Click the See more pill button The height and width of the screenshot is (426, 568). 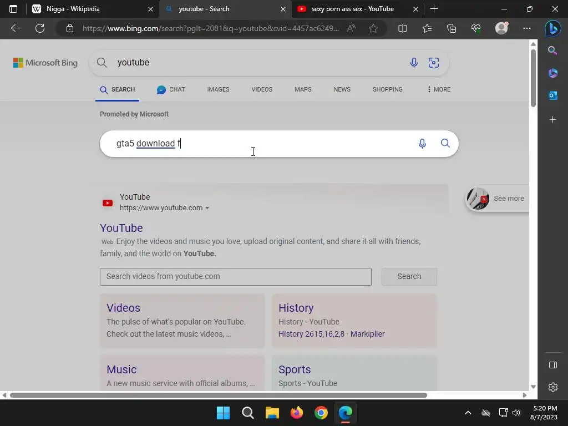point(497,199)
